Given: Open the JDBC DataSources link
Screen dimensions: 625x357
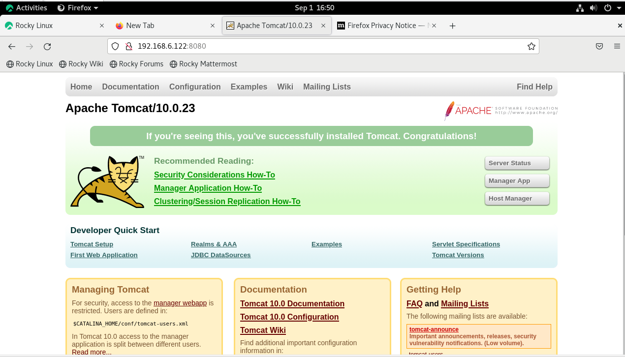Looking at the screenshot, I should point(220,255).
